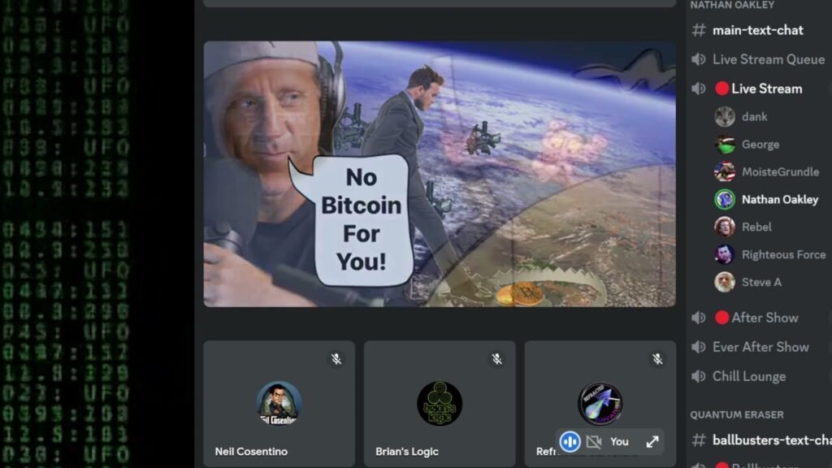
Task: Open George's avatar in the voice list
Action: [724, 145]
